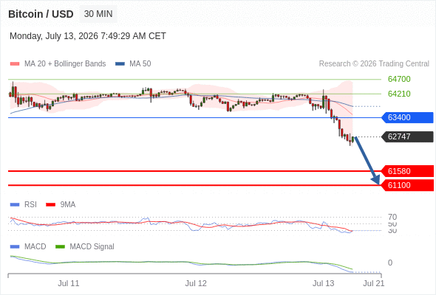Image resolution: width=436 pixels, height=295 pixels.
Task: Click the 64210 resistance level label
Action: point(399,94)
